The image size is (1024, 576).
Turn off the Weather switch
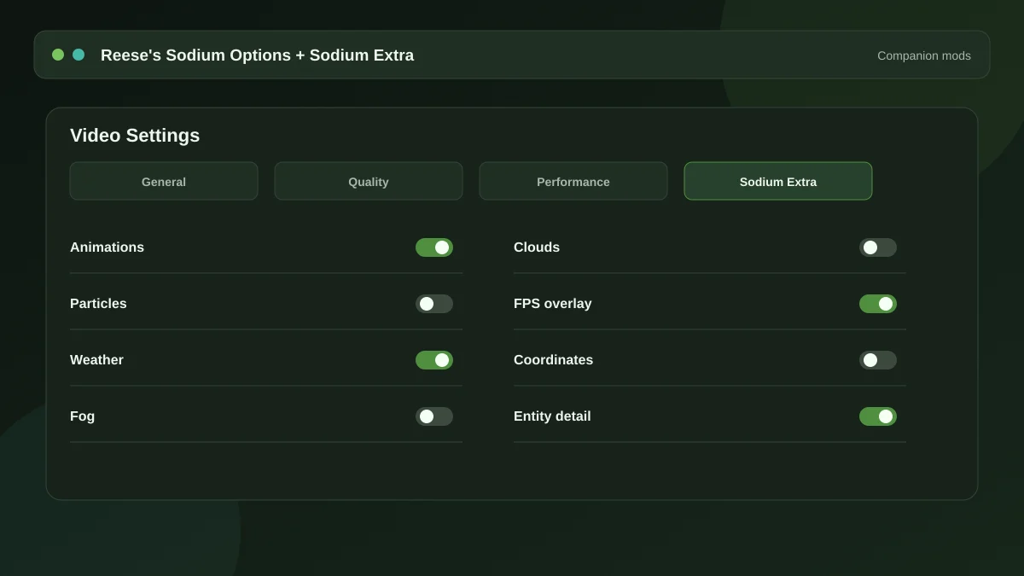[434, 360]
